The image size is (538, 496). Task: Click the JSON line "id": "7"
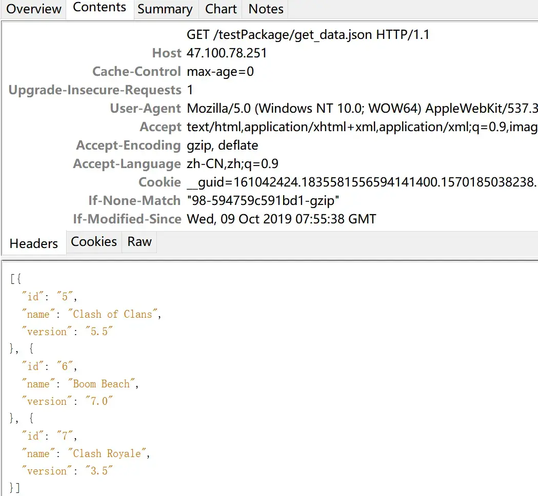(49, 436)
